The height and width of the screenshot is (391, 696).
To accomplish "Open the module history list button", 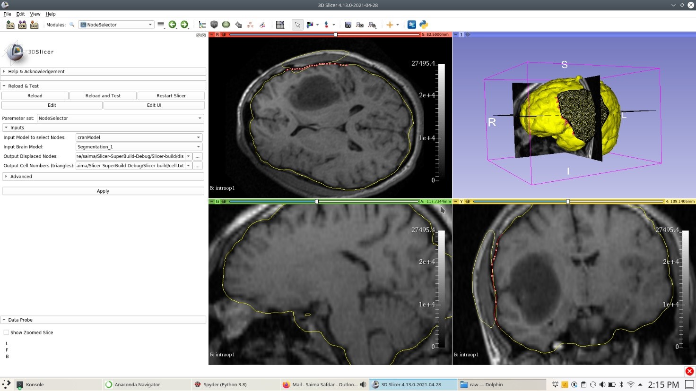I will (161, 25).
